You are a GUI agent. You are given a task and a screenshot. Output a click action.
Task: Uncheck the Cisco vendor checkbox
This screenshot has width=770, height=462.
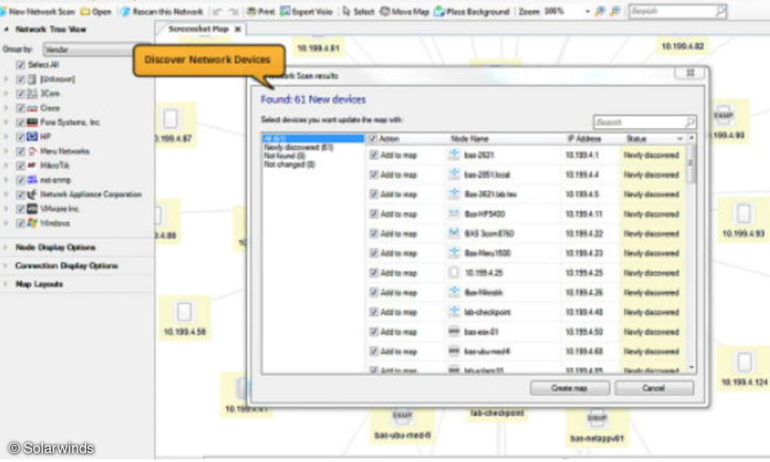[21, 108]
